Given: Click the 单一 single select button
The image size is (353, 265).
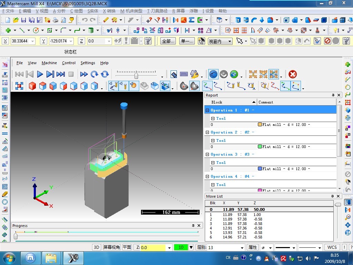Looking at the screenshot, I should click(187, 41).
